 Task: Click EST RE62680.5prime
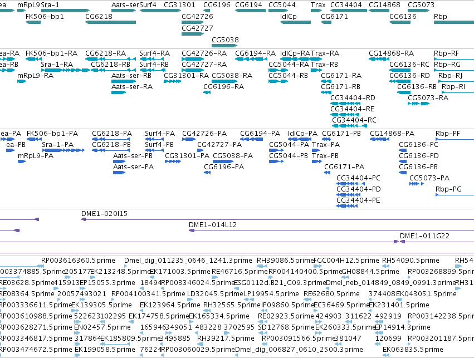pos(331,294)
